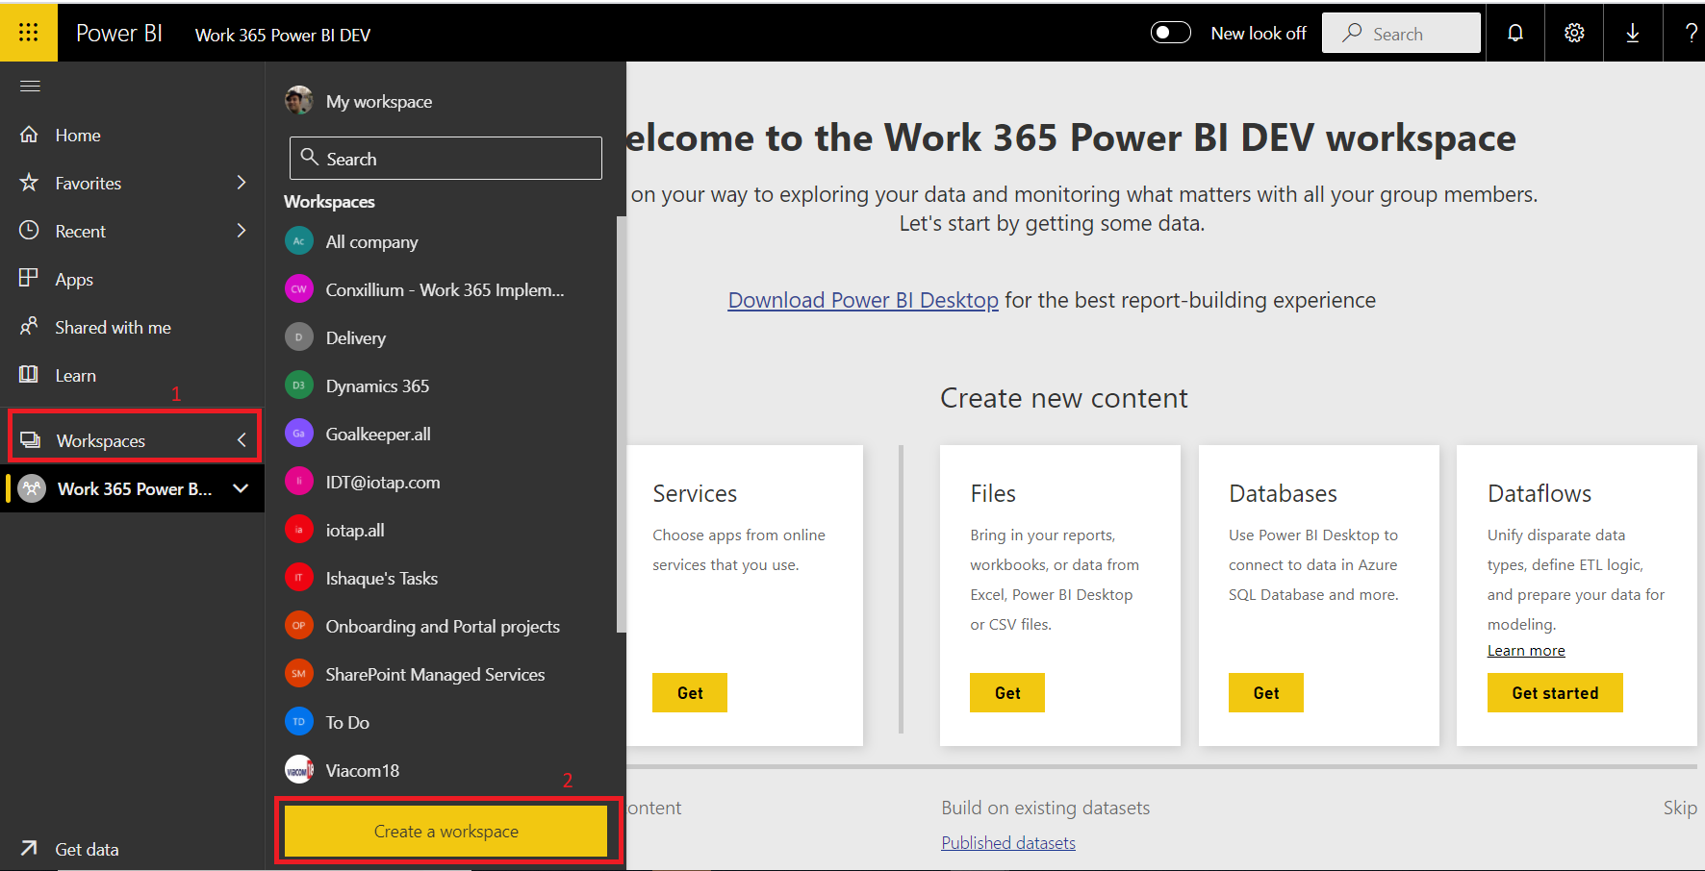Click the download arrow icon
Viewport: 1705px width, 871px height.
click(1633, 33)
